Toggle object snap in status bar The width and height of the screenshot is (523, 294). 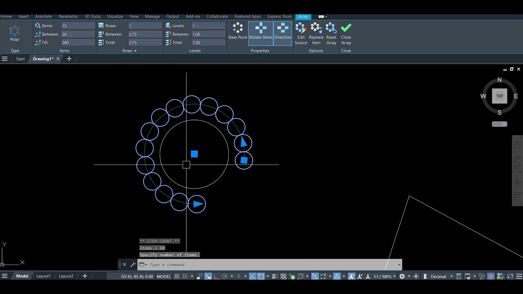[261, 276]
